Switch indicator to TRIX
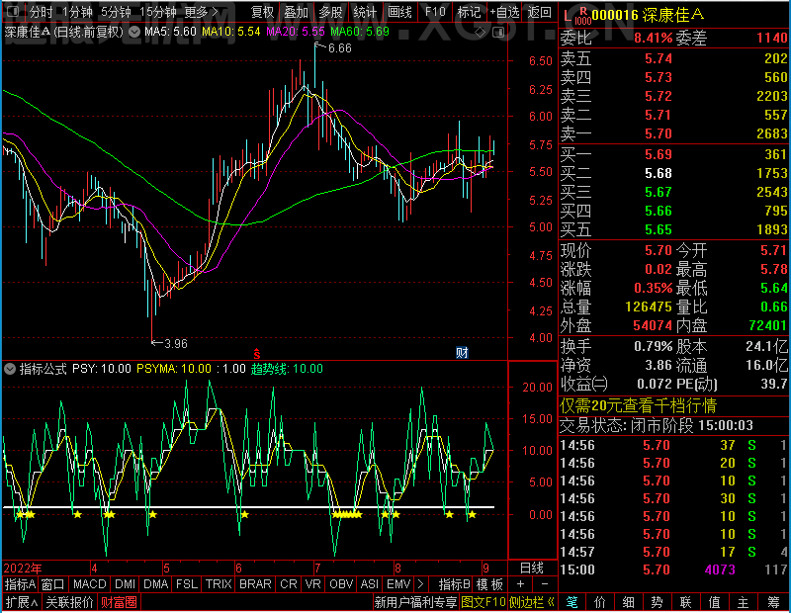Image resolution: width=791 pixels, height=613 pixels. pyautogui.click(x=219, y=584)
